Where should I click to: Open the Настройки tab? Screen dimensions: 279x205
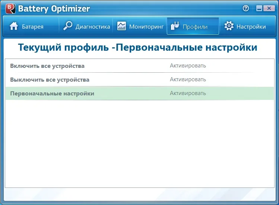[x=247, y=26]
